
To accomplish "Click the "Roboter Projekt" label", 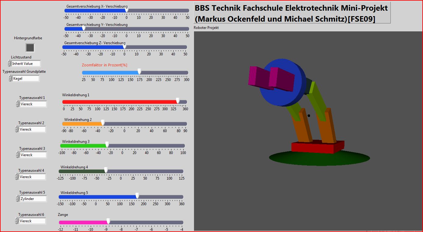I will click(206, 28).
